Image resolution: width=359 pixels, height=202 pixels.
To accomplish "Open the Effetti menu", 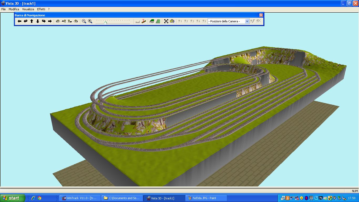I will tap(41, 9).
